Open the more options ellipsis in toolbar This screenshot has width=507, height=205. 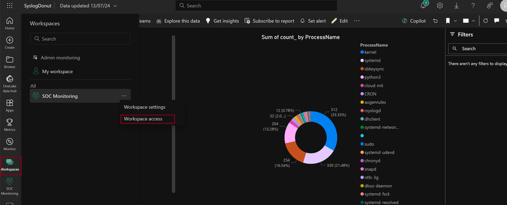pyautogui.click(x=357, y=21)
